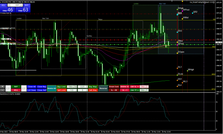Viewport: 223px width, 134px height.
Task: Click the pending price field beside Buy Limit
Action: (72, 86)
